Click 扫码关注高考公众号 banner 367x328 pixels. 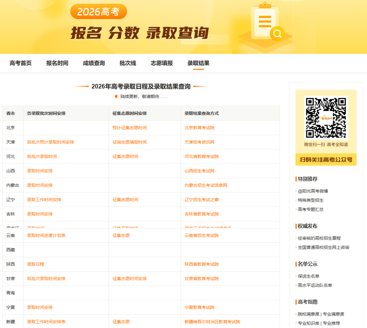pos(326,160)
